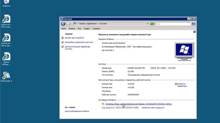220x123 pixels.
Task: Maximize the Система window
Action: point(191,19)
